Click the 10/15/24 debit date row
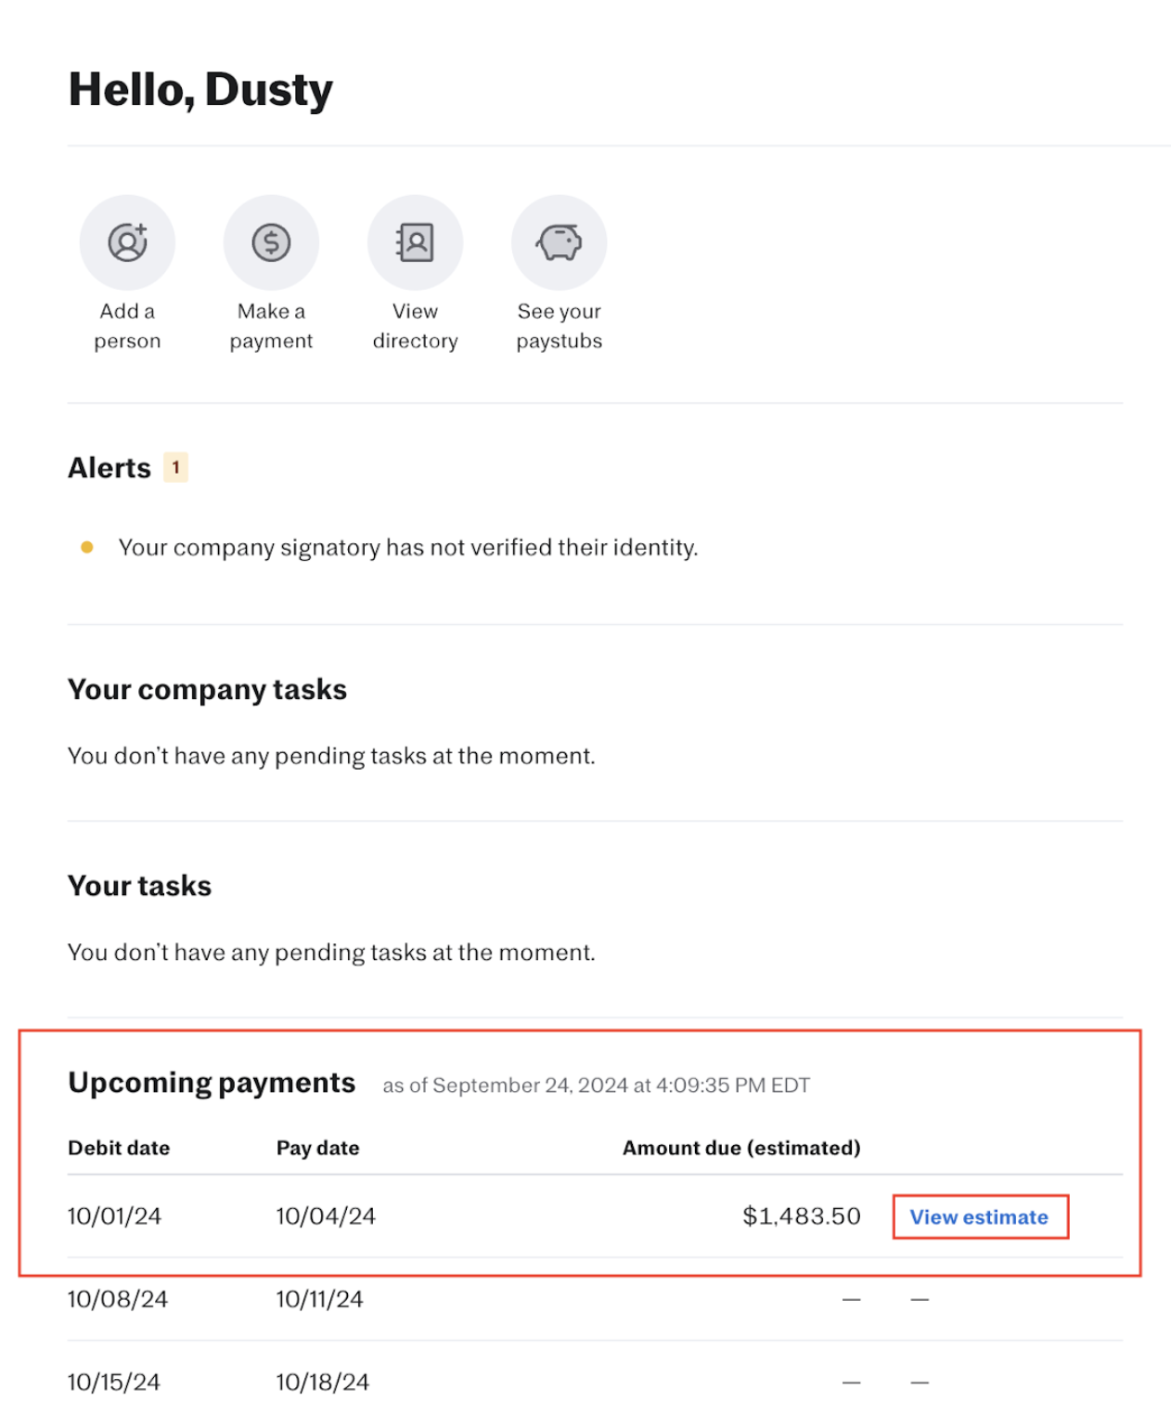The width and height of the screenshot is (1171, 1404). click(114, 1382)
